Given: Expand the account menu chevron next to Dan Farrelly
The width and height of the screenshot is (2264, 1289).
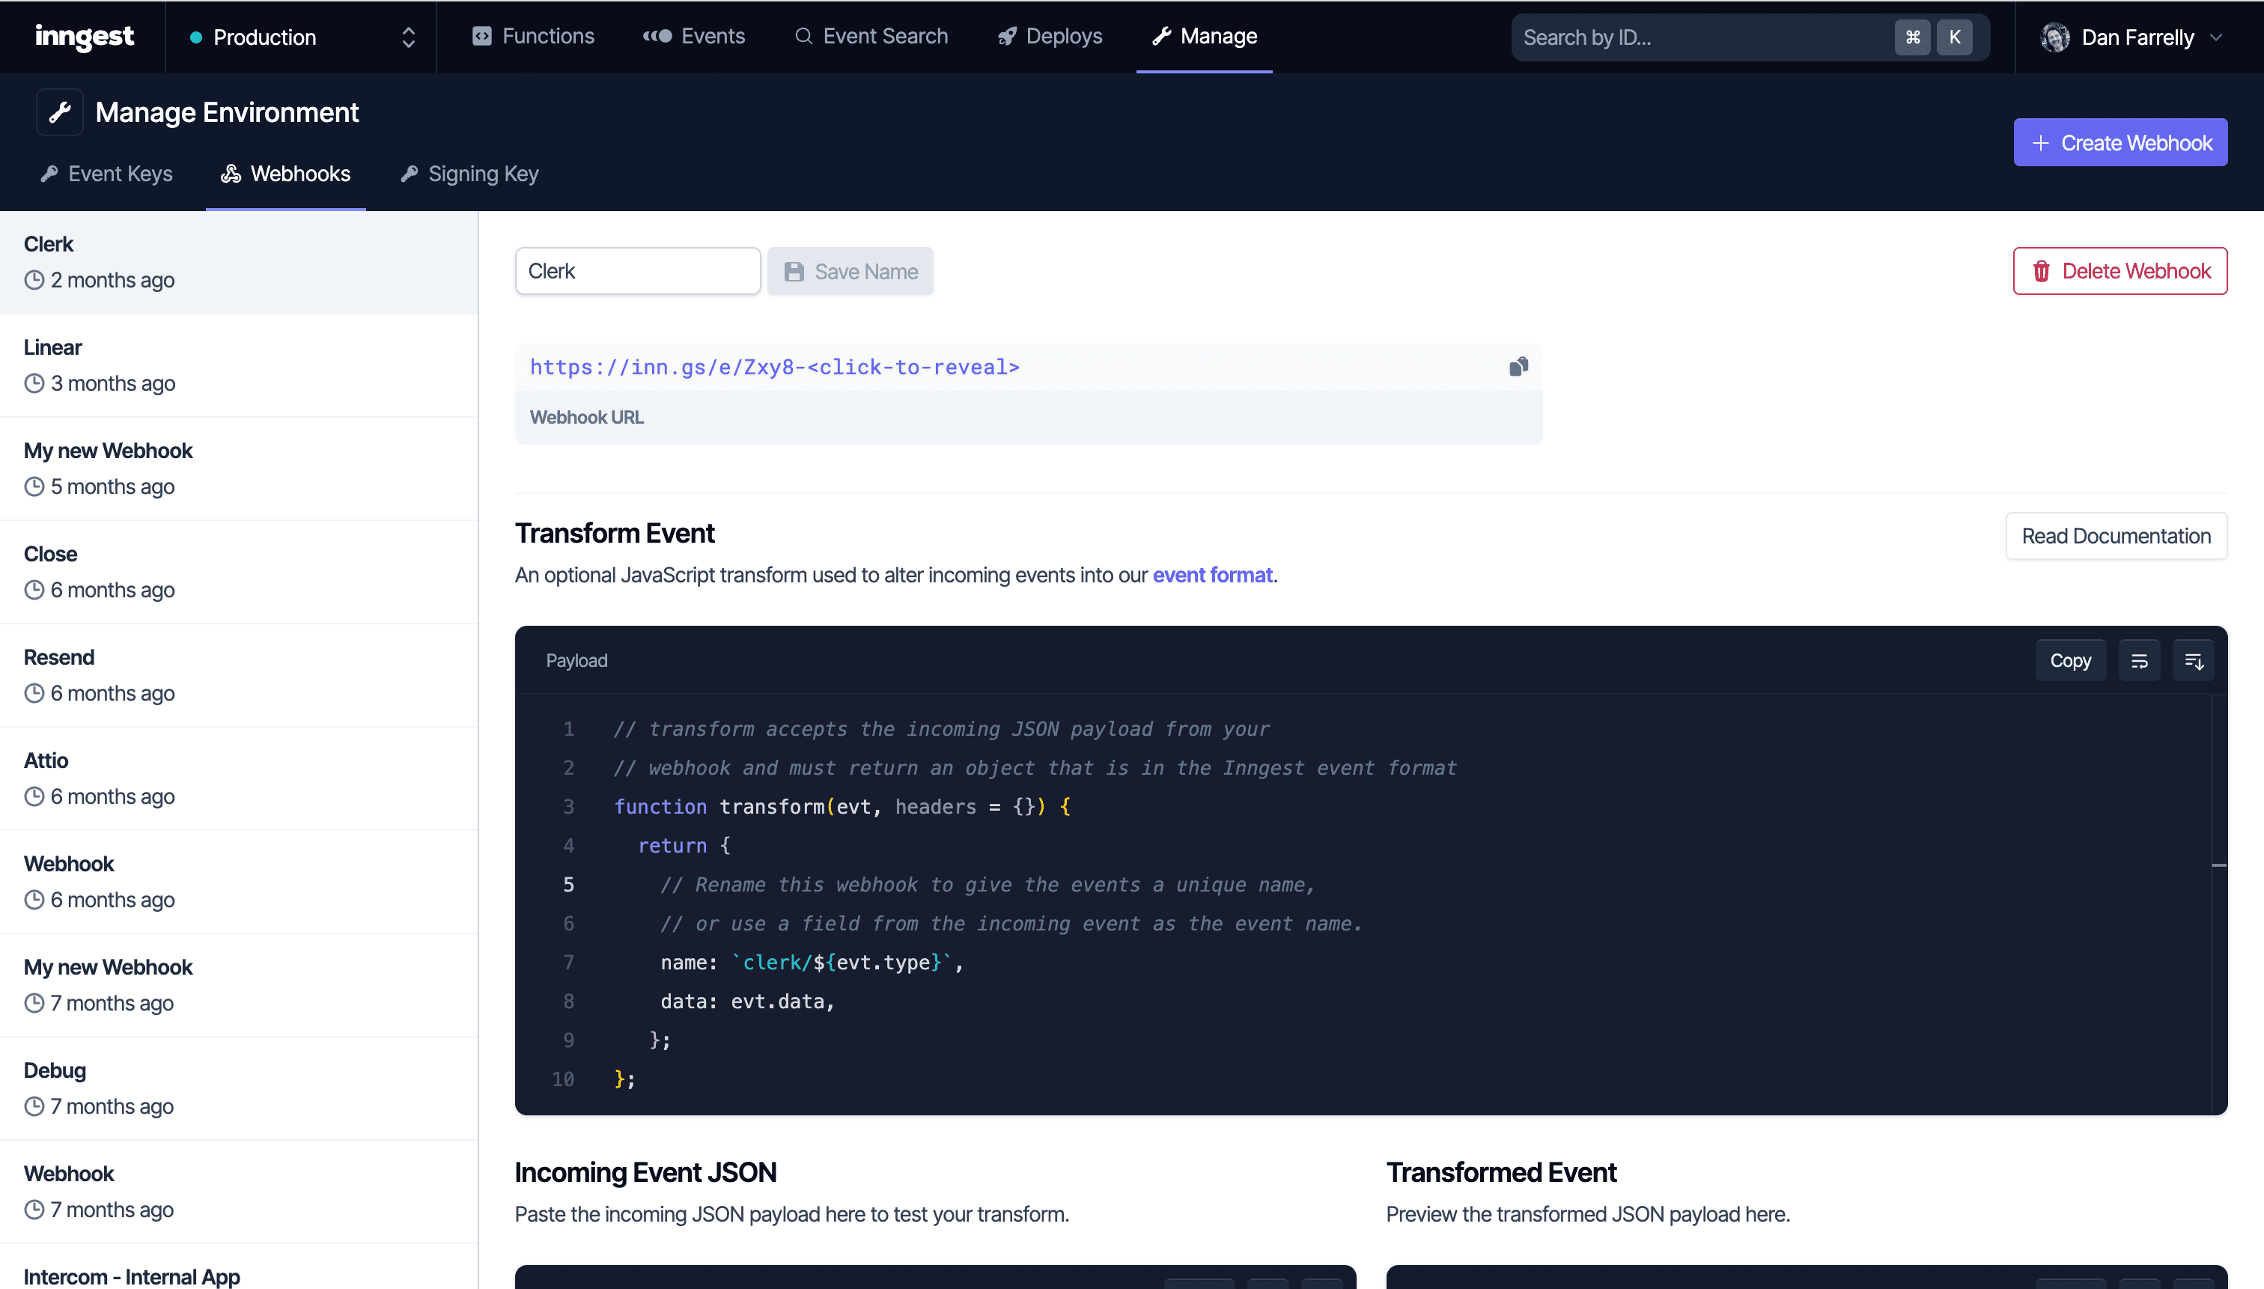Looking at the screenshot, I should pyautogui.click(x=2217, y=37).
